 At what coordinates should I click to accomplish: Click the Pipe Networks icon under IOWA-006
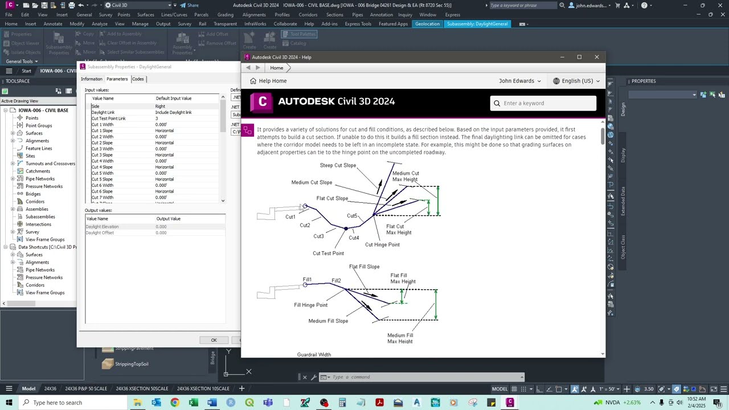coord(20,179)
